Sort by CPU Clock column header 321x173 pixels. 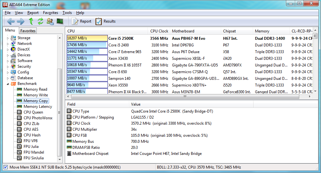[159, 31]
